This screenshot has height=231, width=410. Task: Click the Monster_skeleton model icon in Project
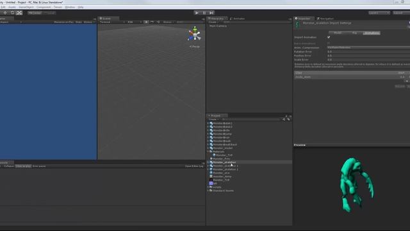point(211,162)
